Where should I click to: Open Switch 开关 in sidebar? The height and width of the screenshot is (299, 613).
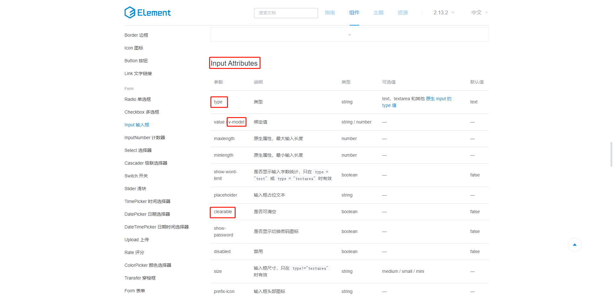click(x=136, y=176)
